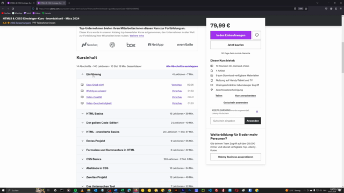The width and height of the screenshot is (344, 193).
Task: Click the browser reload icon
Action: (x=13, y=9)
